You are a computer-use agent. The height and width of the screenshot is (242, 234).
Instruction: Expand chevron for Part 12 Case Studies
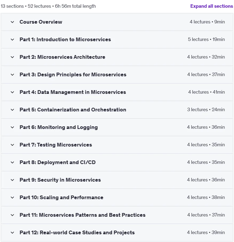point(12,233)
